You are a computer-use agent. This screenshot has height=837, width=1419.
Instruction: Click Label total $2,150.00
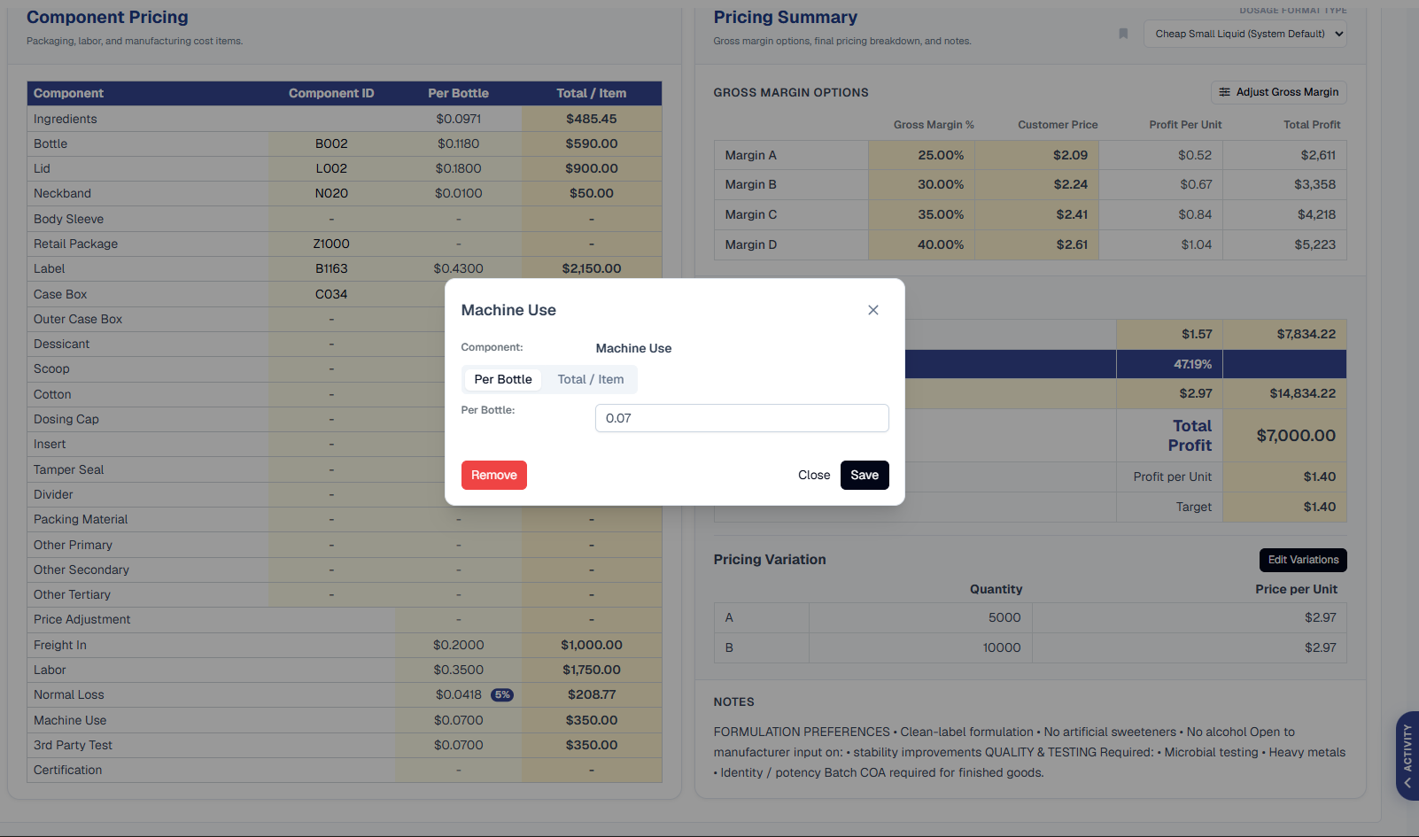(592, 268)
